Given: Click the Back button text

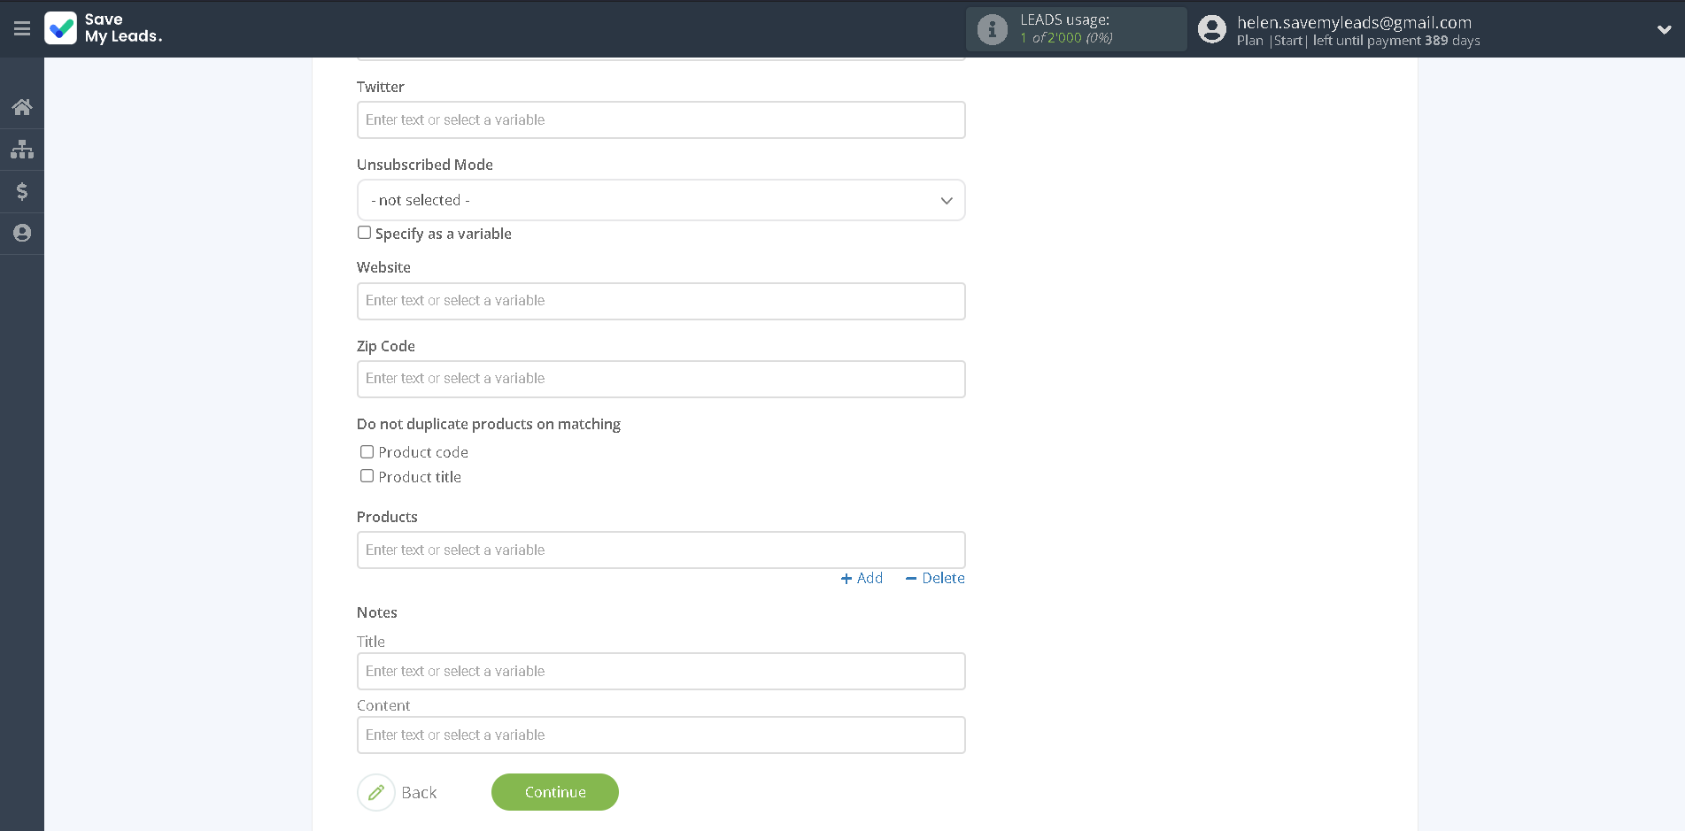Looking at the screenshot, I should pos(419,792).
